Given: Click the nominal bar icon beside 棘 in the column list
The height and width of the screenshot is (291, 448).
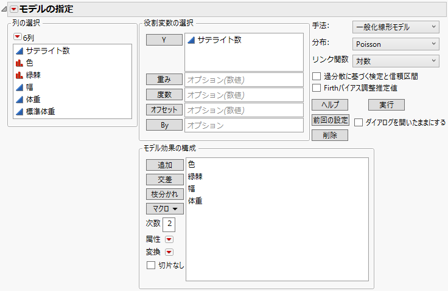Looking at the screenshot, I should [x=19, y=75].
